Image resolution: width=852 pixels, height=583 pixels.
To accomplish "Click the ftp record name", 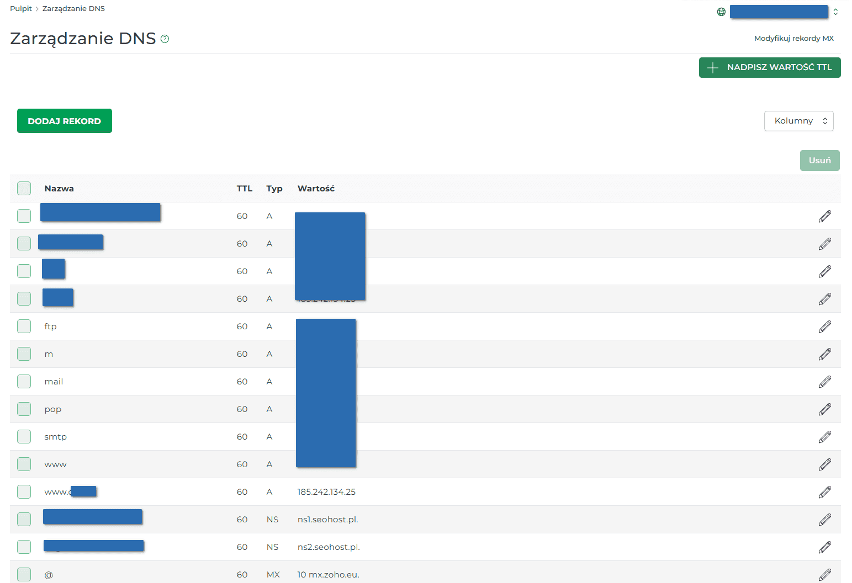I will click(x=50, y=327).
